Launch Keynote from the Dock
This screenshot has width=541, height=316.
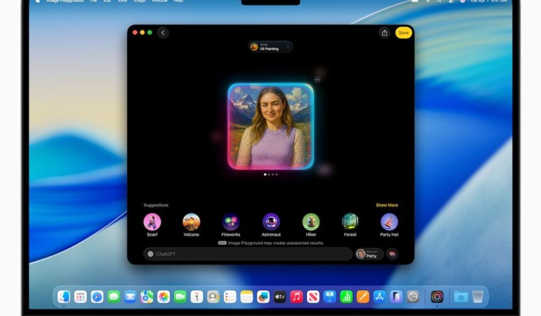(x=330, y=296)
